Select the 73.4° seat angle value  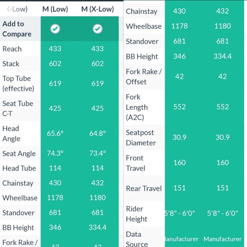[98, 153]
